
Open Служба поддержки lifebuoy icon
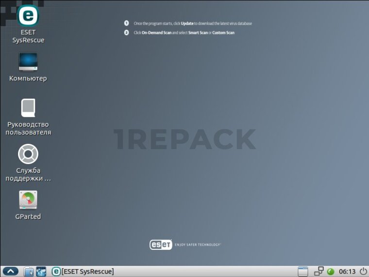pyautogui.click(x=28, y=154)
